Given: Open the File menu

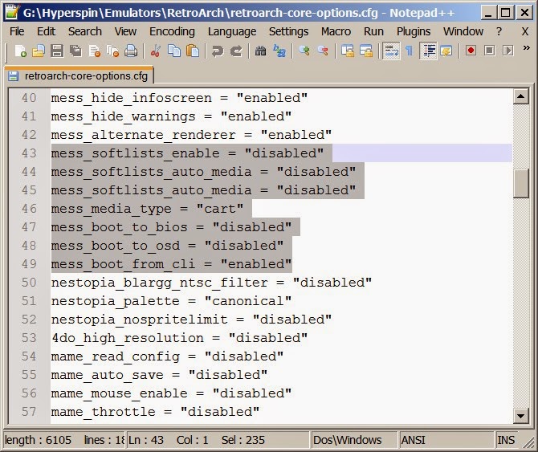Looking at the screenshot, I should pos(17,31).
